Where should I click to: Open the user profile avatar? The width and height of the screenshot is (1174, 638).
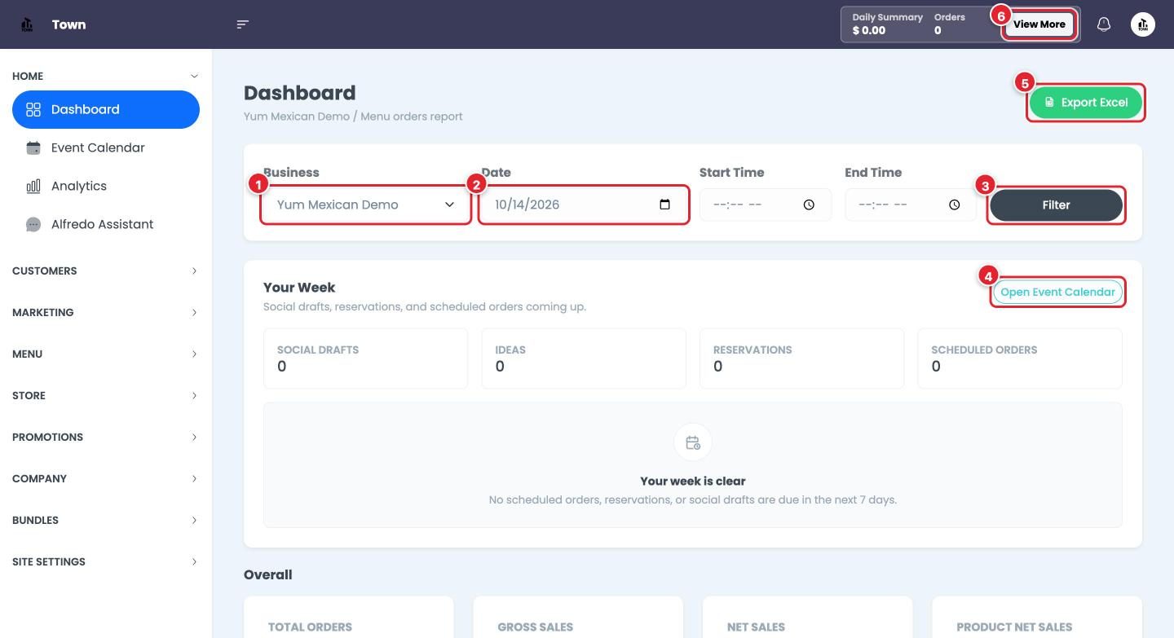[1142, 24]
